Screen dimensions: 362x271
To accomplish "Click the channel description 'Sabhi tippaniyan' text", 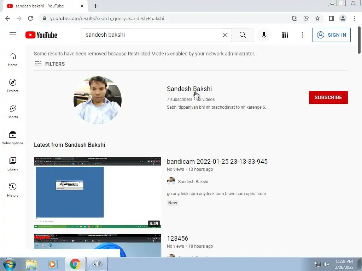I will pyautogui.click(x=216, y=107).
